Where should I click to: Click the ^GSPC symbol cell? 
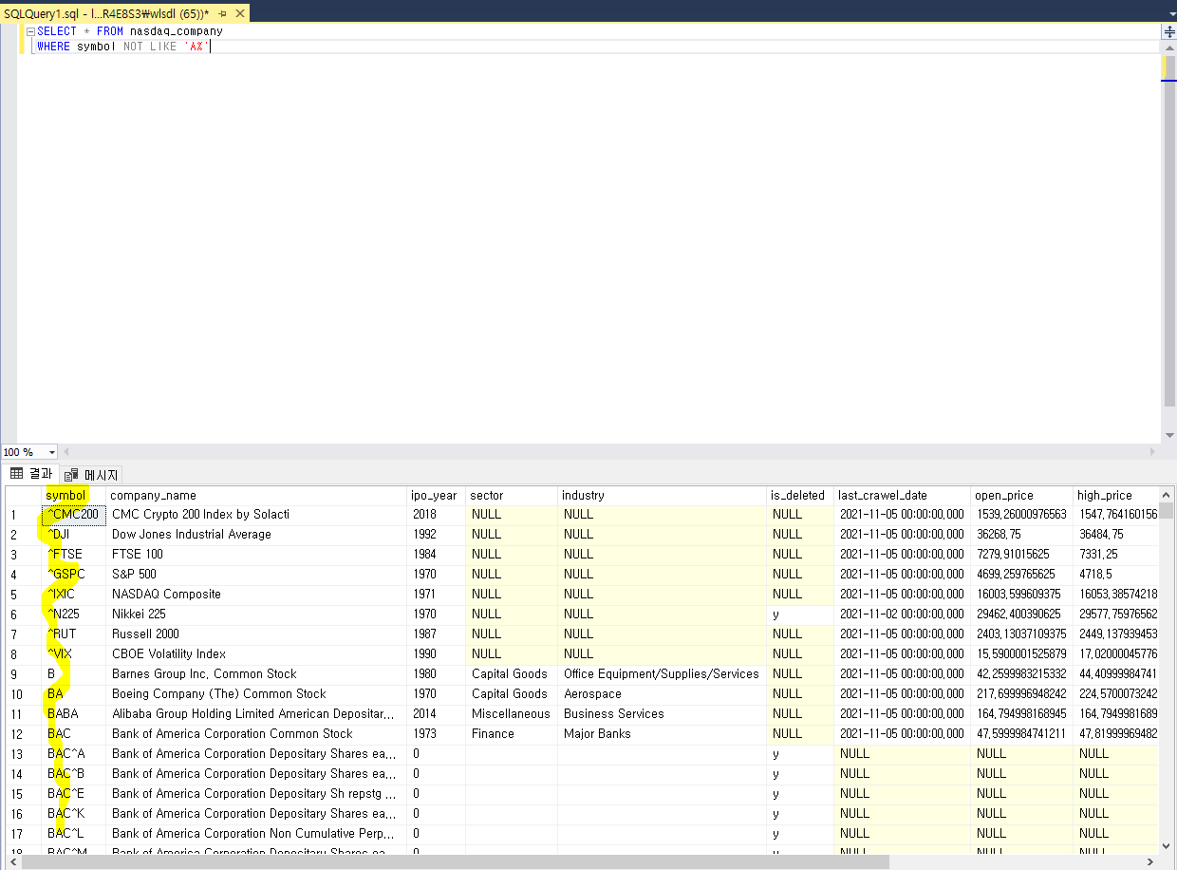[x=74, y=575]
